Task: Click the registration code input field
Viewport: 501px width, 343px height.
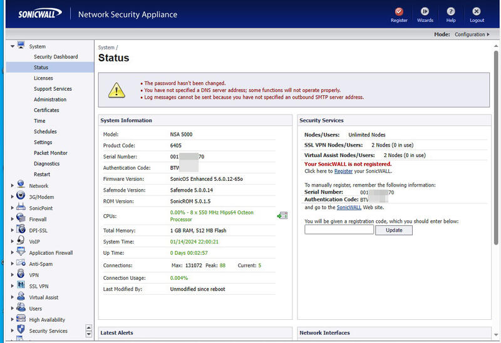Action: click(339, 230)
